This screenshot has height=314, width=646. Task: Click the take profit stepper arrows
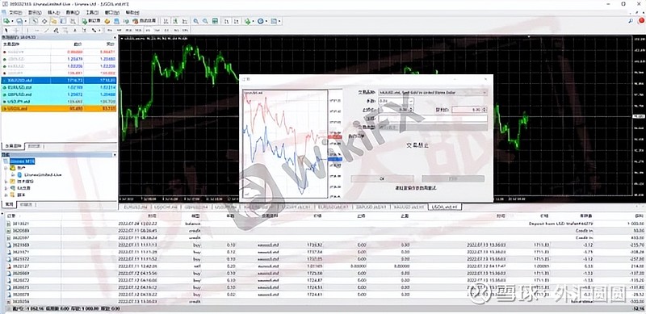point(485,110)
